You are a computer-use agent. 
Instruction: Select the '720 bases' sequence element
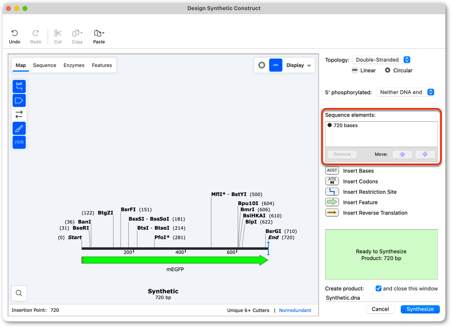click(381, 125)
